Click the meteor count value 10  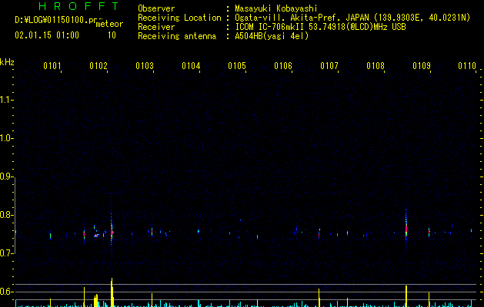pyautogui.click(x=112, y=35)
